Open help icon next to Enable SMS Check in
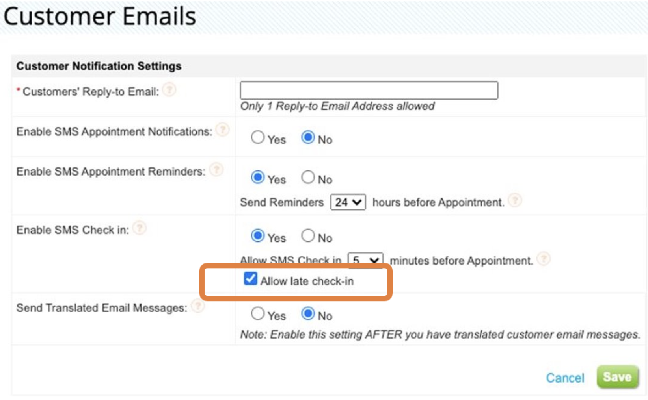This screenshot has height=400, width=648. point(140,228)
